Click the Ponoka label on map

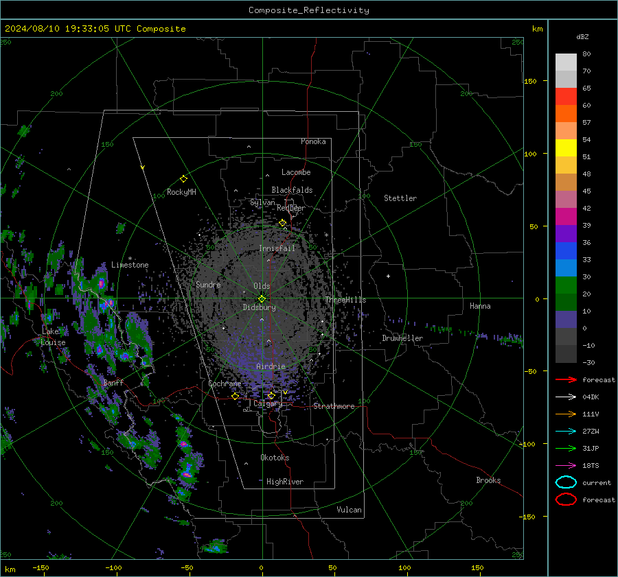313,141
